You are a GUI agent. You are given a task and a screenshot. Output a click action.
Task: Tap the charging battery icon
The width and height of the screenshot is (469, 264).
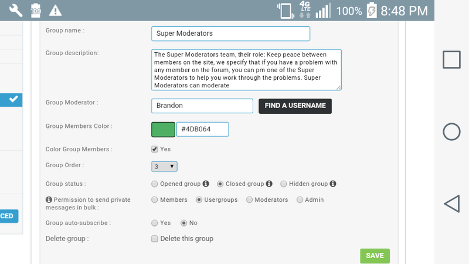click(x=372, y=11)
